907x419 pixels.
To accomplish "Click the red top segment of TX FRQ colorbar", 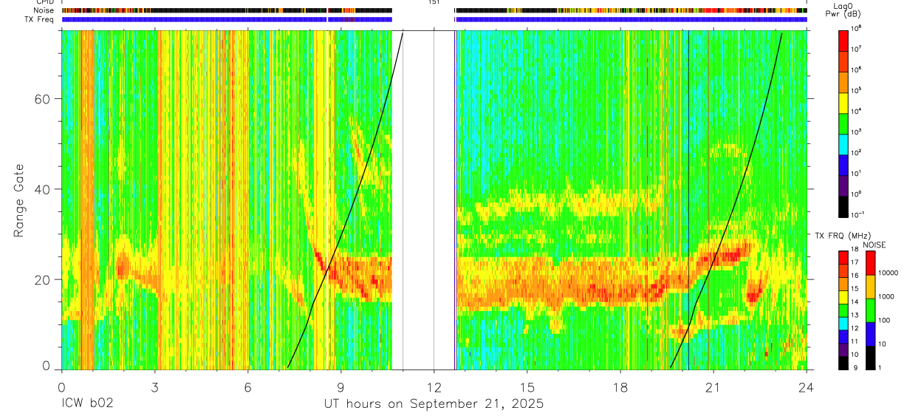I will (843, 257).
